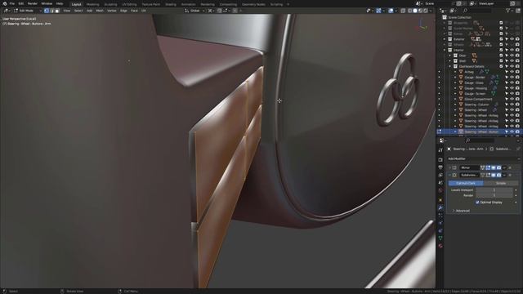Switch to rendered shading icon
The height and width of the screenshot is (294, 523).
426,11
